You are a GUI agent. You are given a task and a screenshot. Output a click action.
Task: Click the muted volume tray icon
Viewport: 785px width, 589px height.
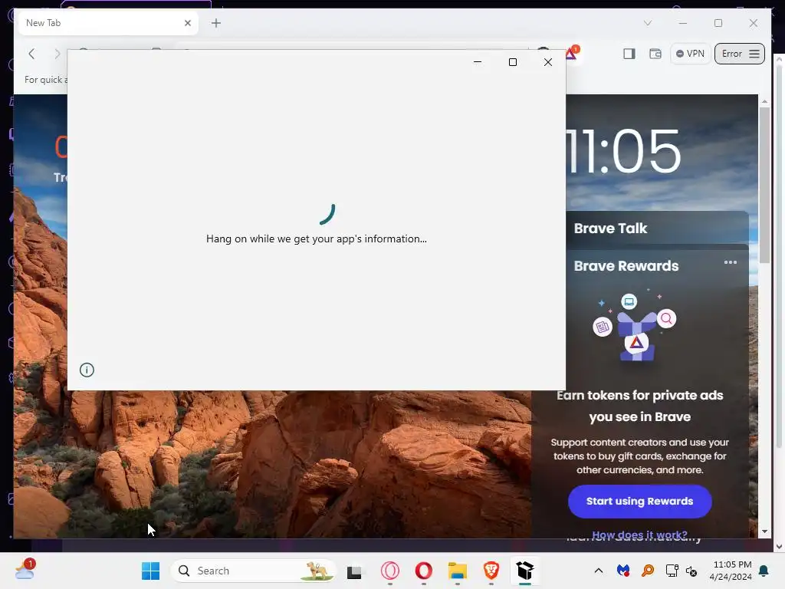(x=691, y=571)
